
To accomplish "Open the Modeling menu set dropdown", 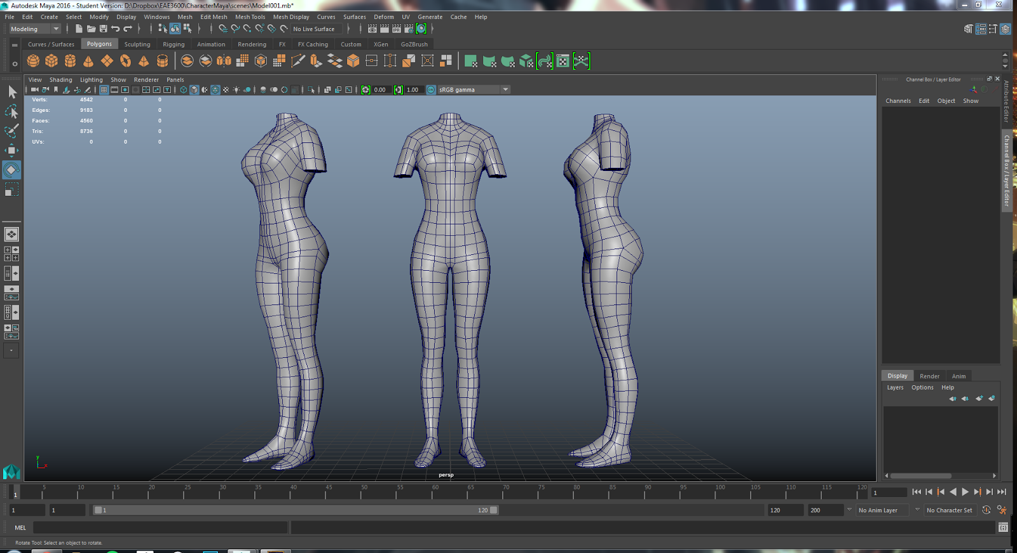I will (x=34, y=29).
